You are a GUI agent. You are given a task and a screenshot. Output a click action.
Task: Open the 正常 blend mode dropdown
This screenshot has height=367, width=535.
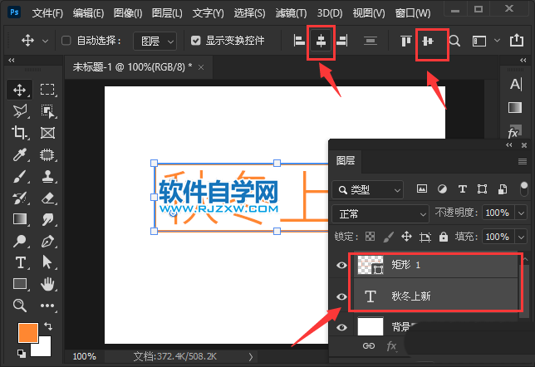[380, 214]
